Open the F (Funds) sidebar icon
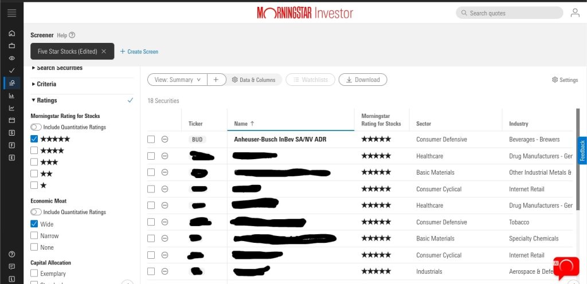Viewport: 587px width, 284px height. 11,145
